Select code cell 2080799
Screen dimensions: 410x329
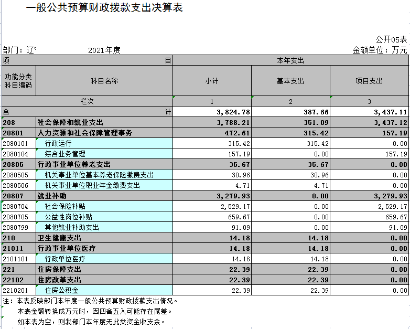click(18, 227)
